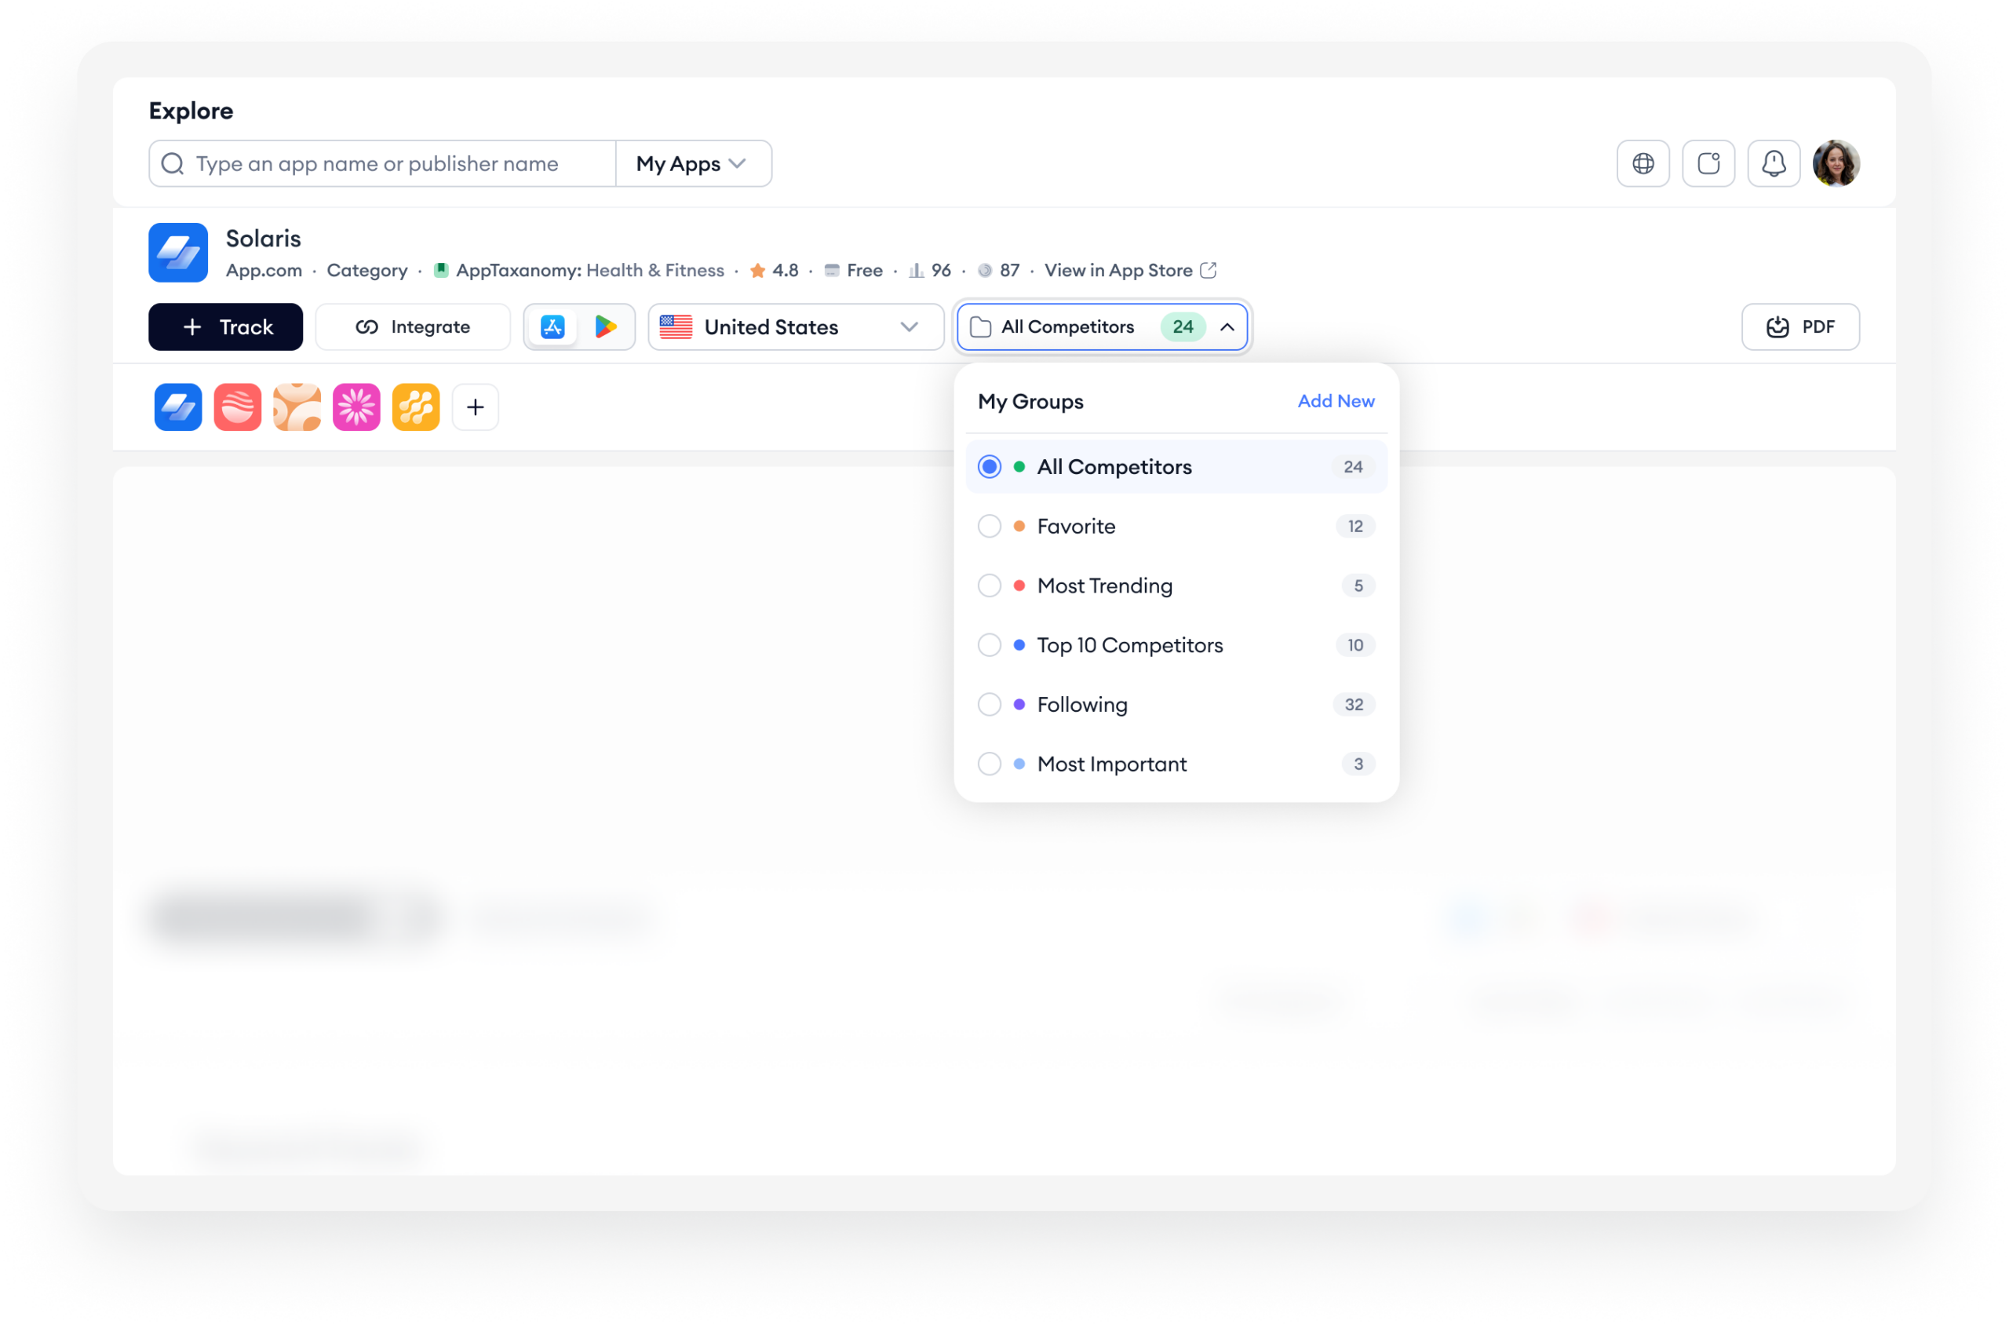Click the Most Trending label text
This screenshot has width=2009, height=1324.
[x=1104, y=585]
